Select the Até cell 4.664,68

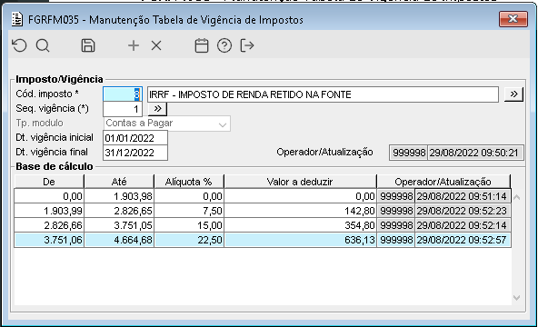point(119,240)
